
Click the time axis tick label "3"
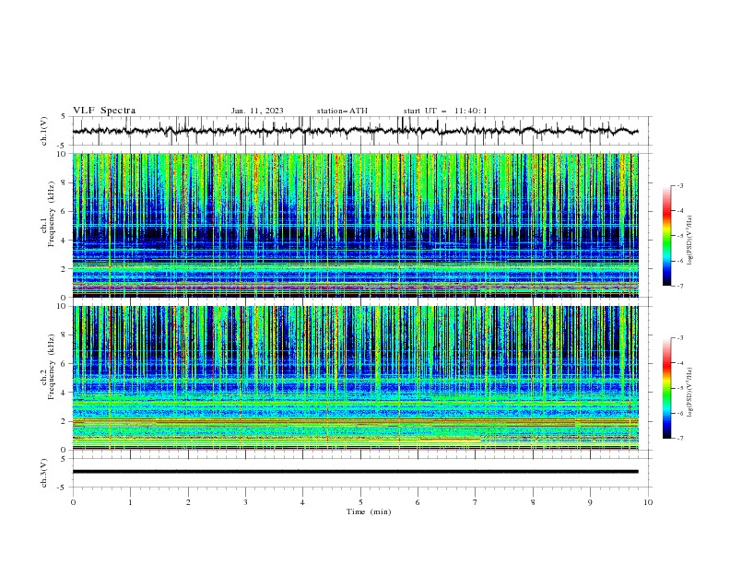pyautogui.click(x=245, y=502)
